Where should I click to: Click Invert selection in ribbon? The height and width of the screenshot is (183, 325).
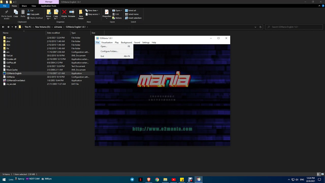pos(133,18)
